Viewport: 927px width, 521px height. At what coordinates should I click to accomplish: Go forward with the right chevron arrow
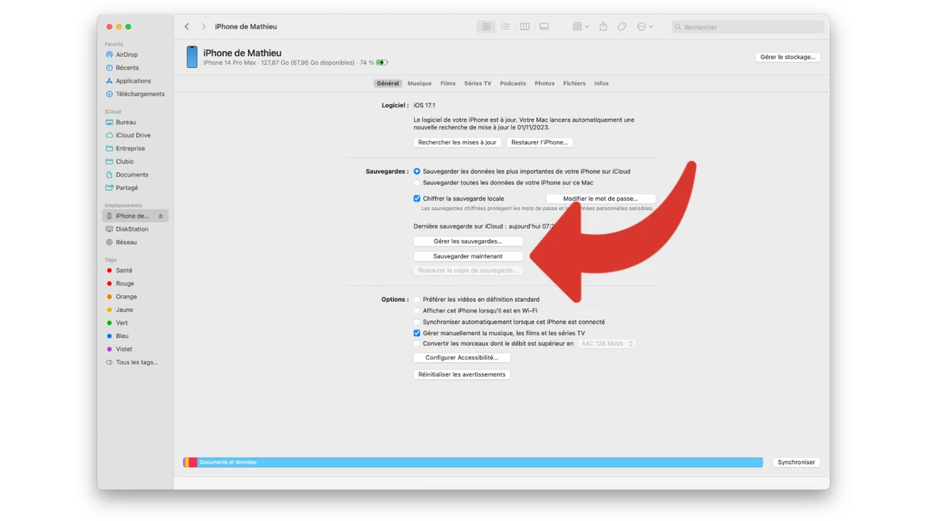(204, 27)
